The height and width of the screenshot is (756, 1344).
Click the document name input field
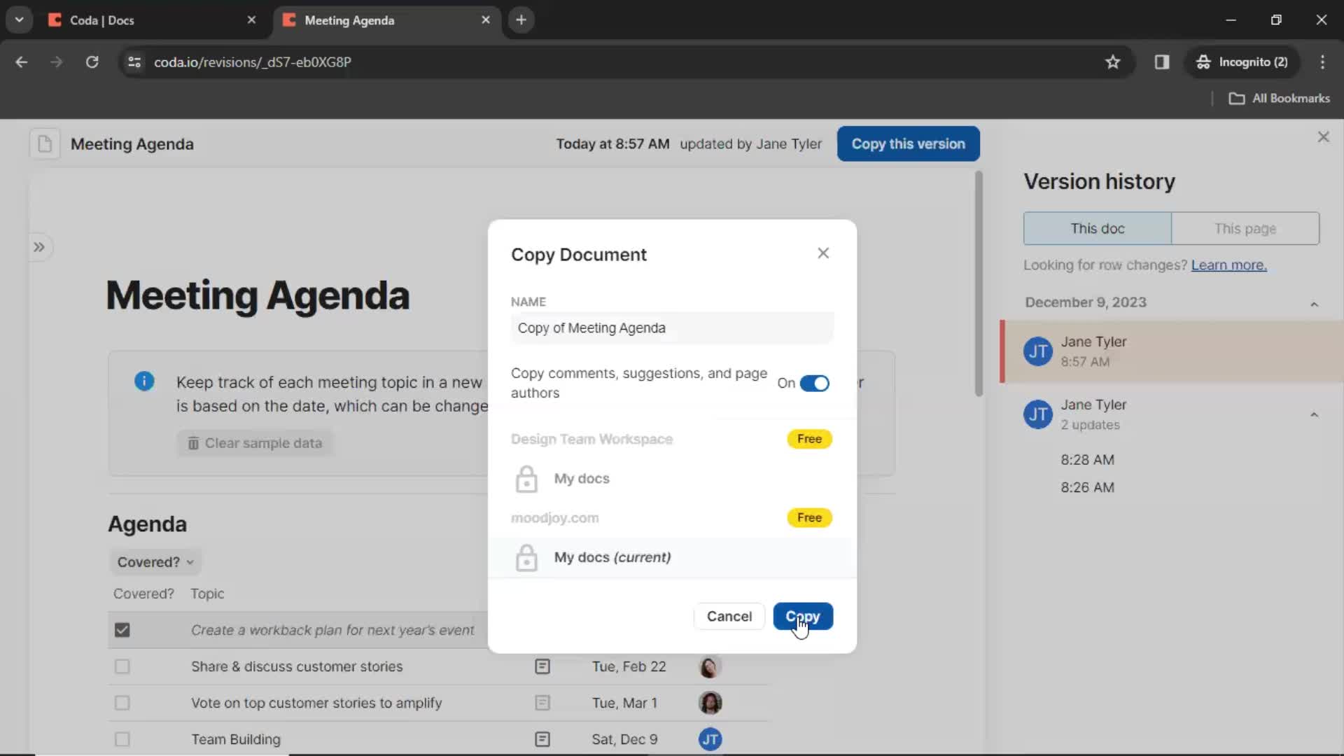672,328
